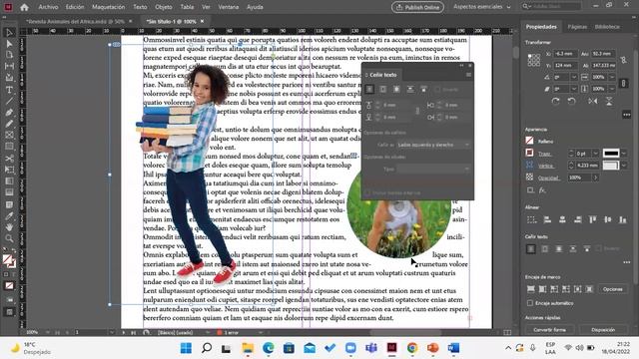
Task: Fill the frame proportionally under Encaje de marco
Action: coord(530,289)
